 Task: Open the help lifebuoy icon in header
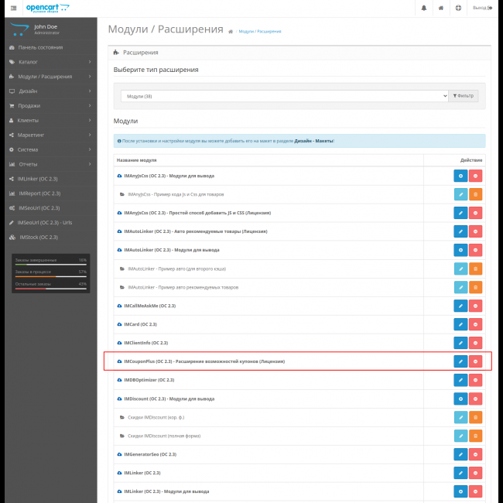(459, 8)
